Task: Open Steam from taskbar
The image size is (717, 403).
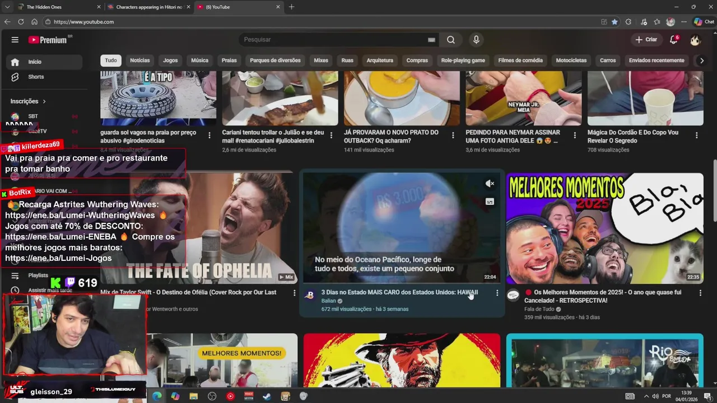Action: [x=267, y=396]
